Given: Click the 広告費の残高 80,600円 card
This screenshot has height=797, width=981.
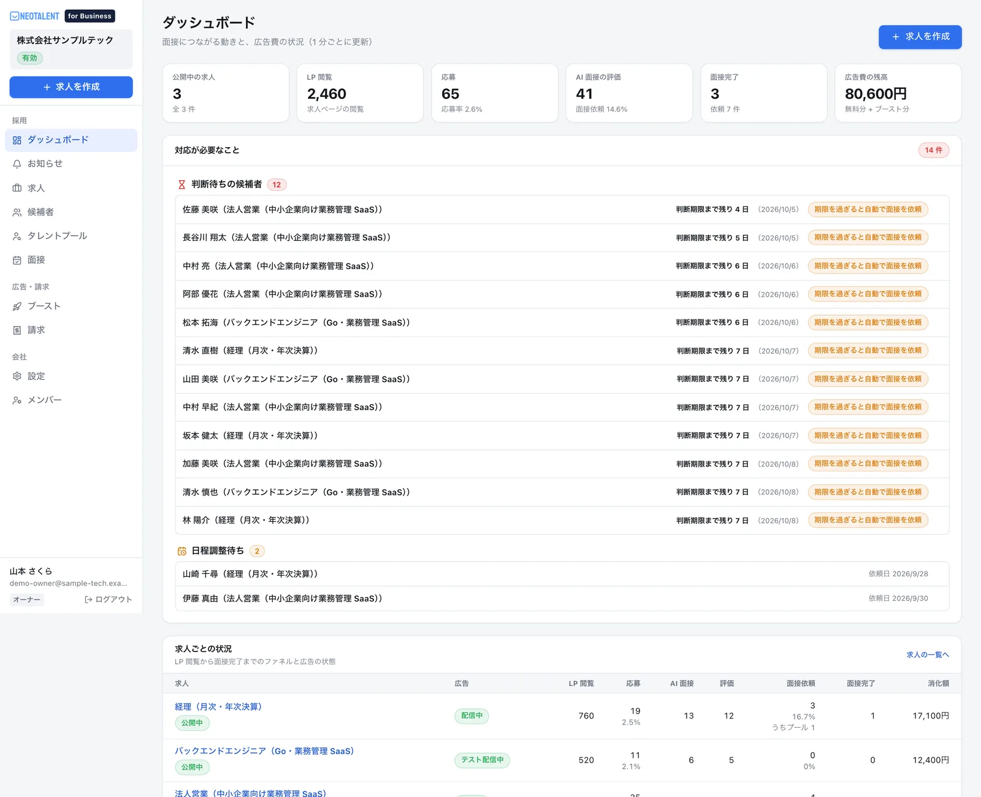Looking at the screenshot, I should coord(898,93).
